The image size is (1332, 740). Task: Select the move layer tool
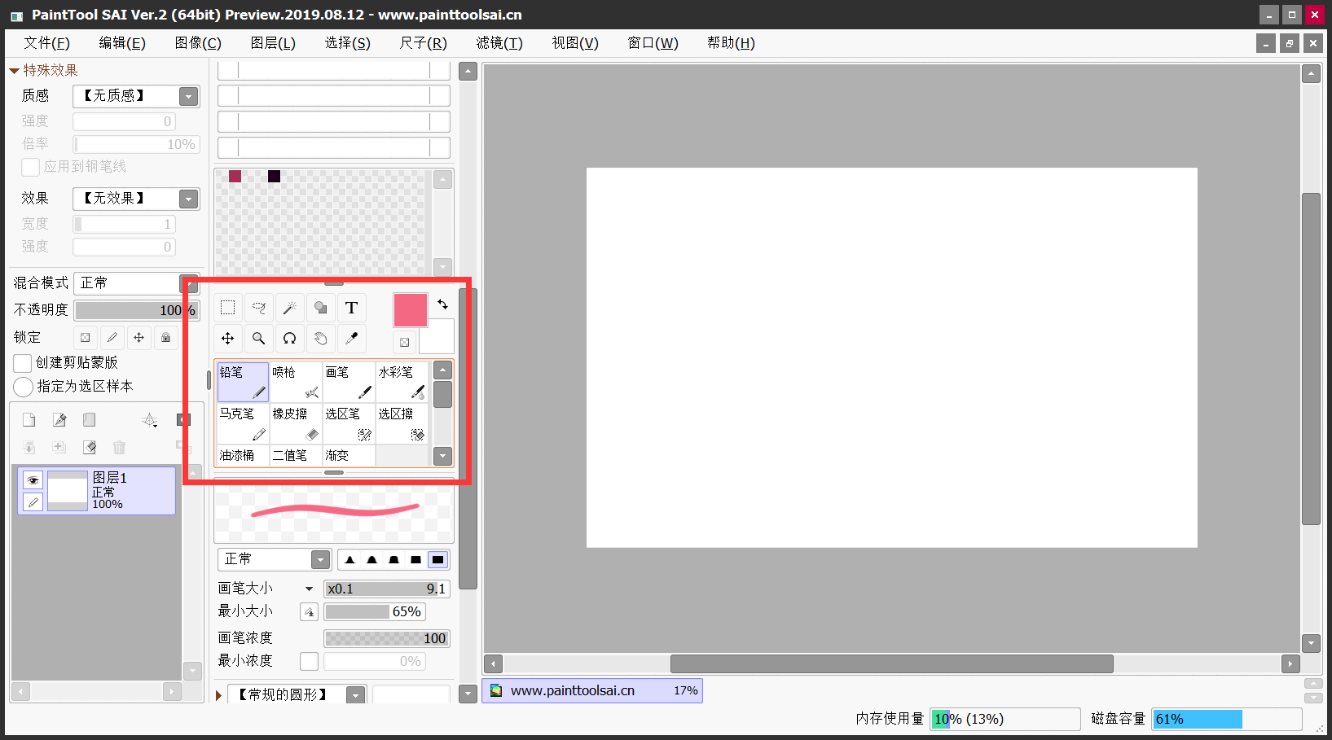pos(228,338)
